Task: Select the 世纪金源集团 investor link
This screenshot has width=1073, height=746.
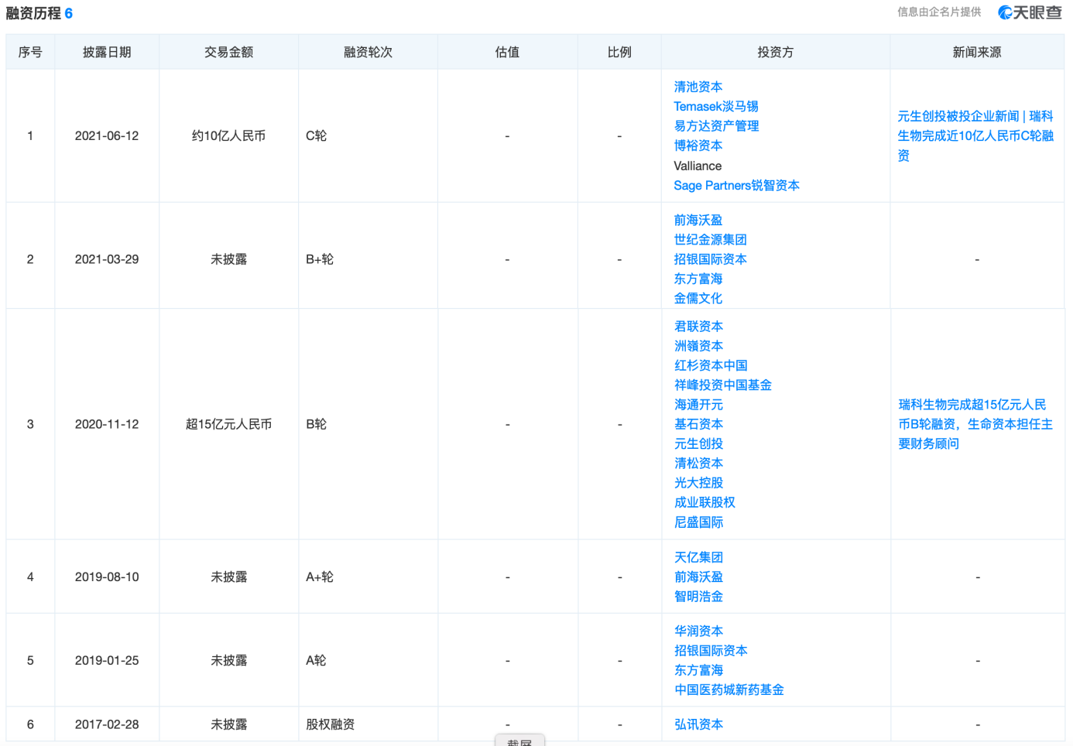Action: (710, 240)
